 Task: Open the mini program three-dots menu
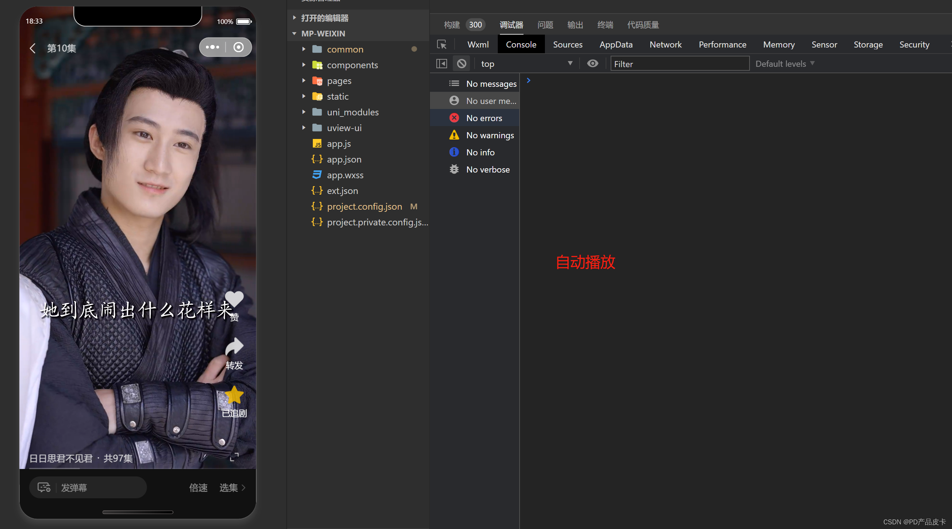[x=212, y=47]
